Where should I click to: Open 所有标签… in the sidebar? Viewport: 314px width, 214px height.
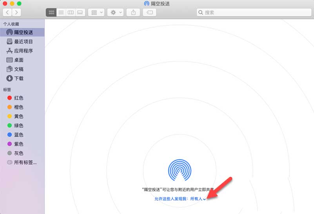click(22, 162)
